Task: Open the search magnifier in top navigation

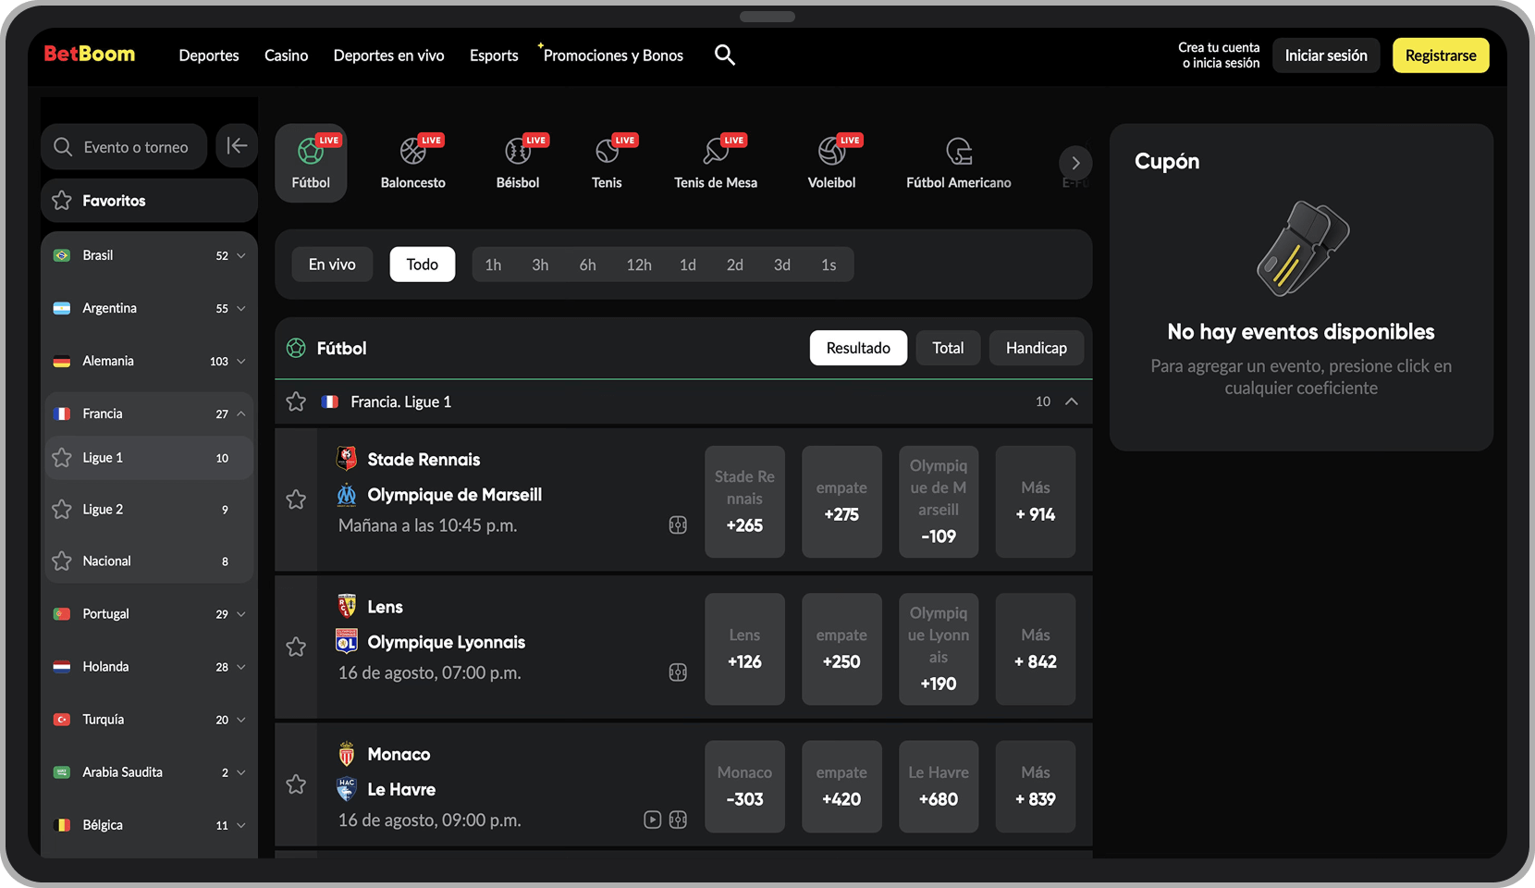Action: click(x=725, y=55)
